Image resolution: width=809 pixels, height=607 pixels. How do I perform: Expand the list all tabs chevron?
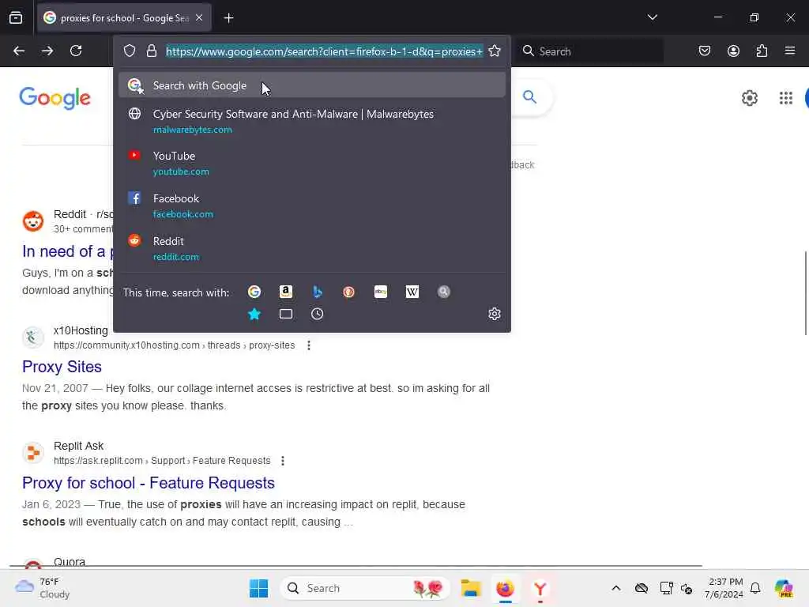[652, 17]
